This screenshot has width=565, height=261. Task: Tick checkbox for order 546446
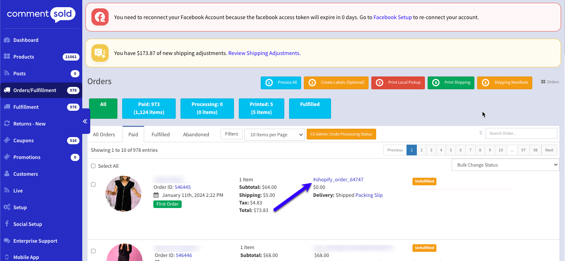pos(93,251)
